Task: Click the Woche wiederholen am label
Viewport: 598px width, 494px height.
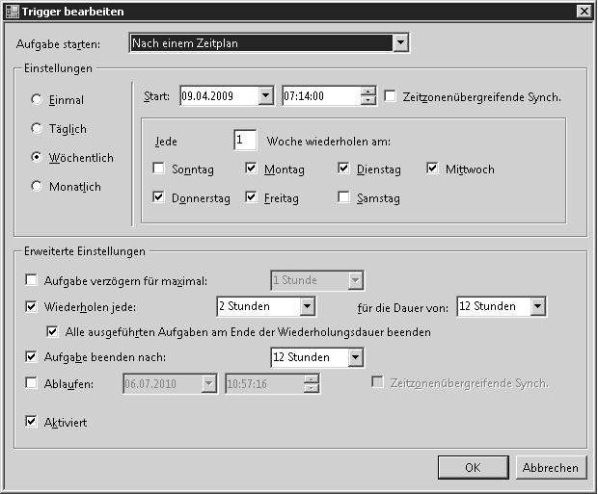Action: coord(329,142)
